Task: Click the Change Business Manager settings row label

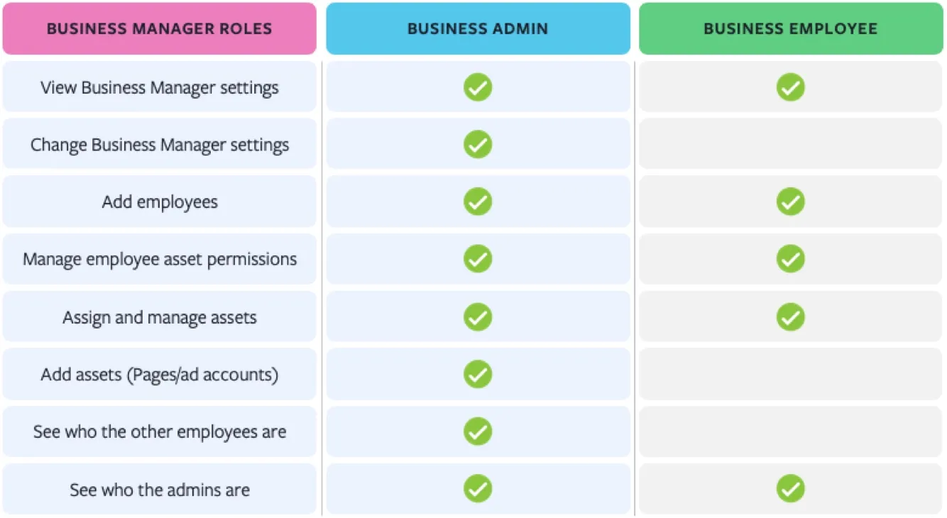Action: tap(160, 145)
